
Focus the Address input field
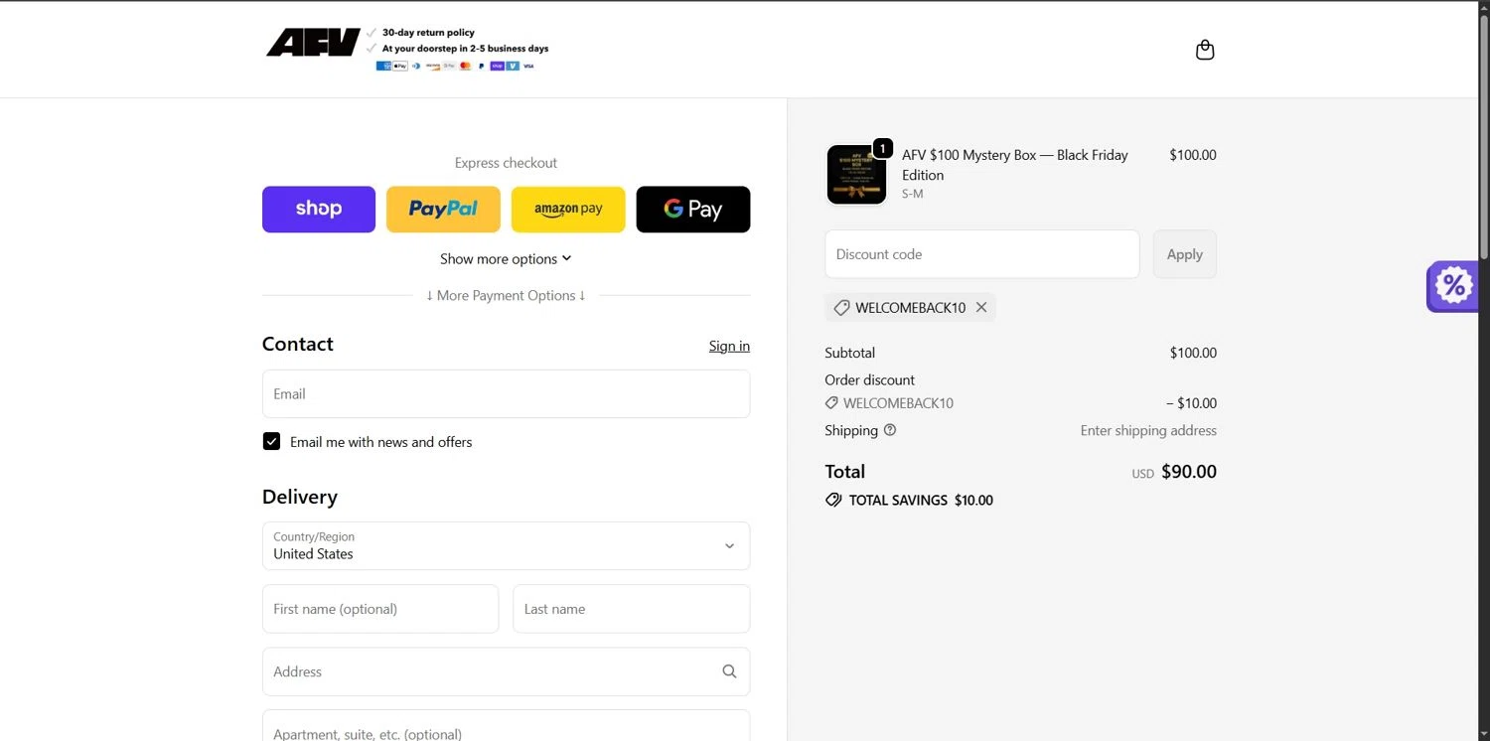(x=506, y=671)
